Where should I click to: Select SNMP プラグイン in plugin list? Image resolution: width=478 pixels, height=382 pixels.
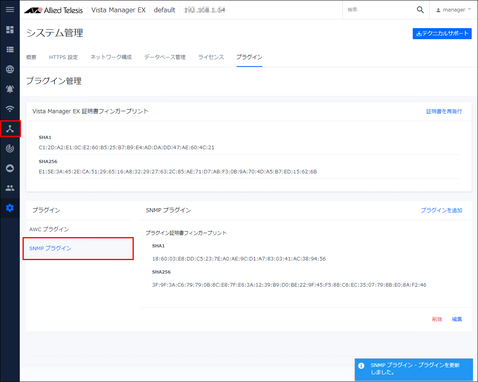pyautogui.click(x=78, y=248)
